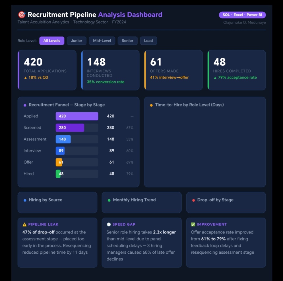Filter by Mid-Level role level

tap(102, 41)
